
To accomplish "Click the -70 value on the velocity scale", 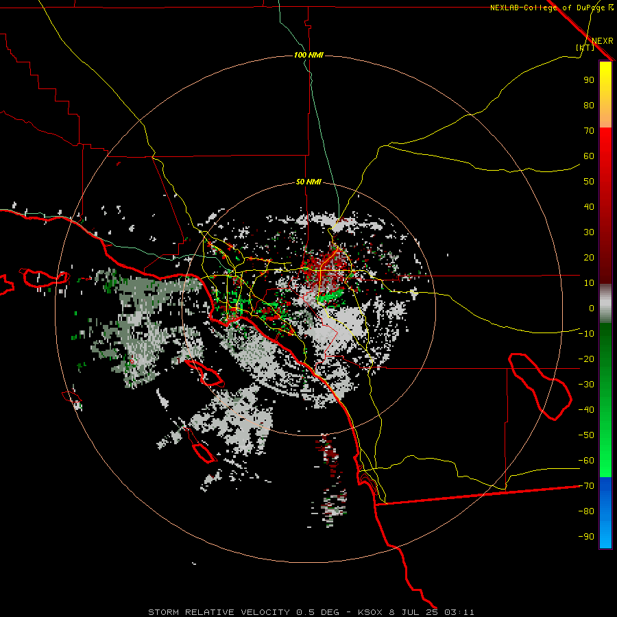I will 586,486.
